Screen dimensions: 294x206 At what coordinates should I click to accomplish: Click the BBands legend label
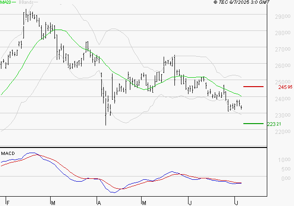coord(26,2)
